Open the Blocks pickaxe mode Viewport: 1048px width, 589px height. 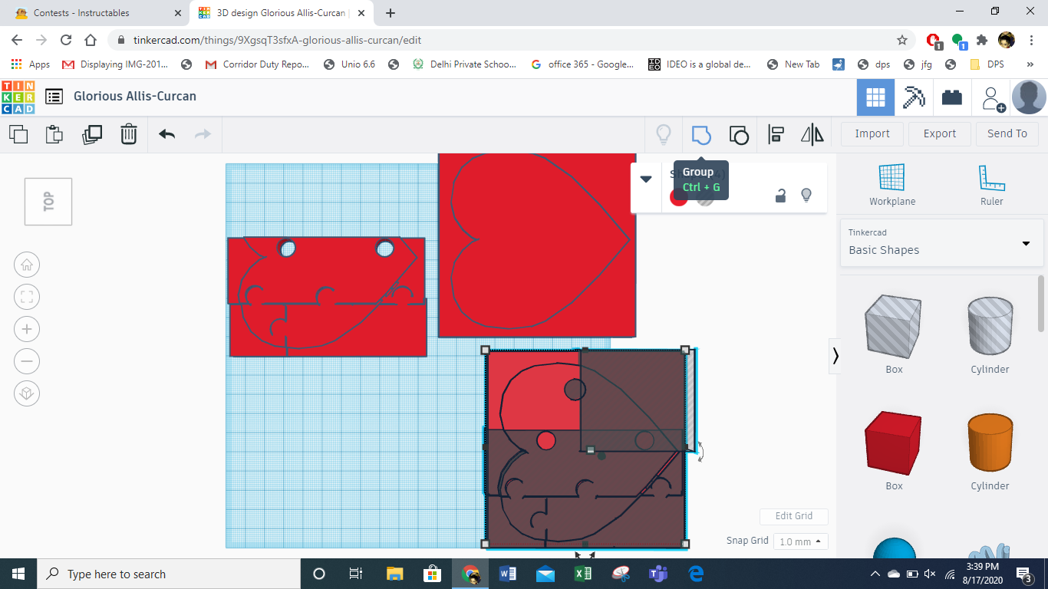914,97
